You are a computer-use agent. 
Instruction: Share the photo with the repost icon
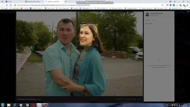(154, 20)
